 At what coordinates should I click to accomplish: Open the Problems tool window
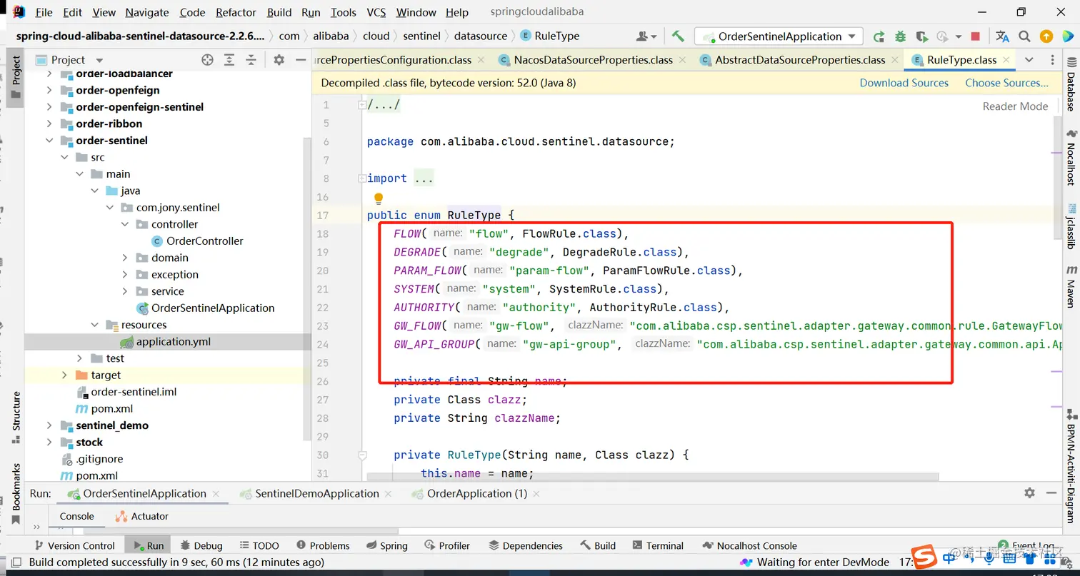pos(323,545)
